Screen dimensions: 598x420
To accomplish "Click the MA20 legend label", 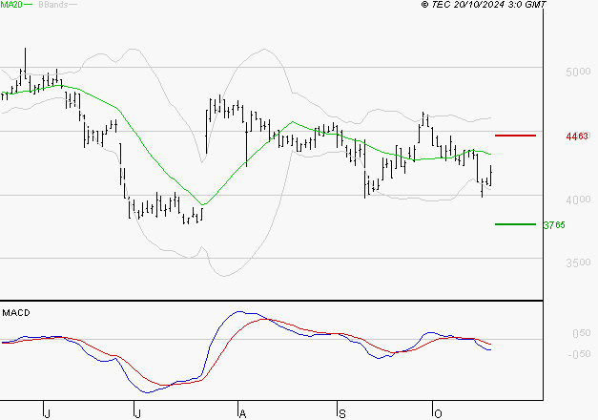I will [11, 4].
